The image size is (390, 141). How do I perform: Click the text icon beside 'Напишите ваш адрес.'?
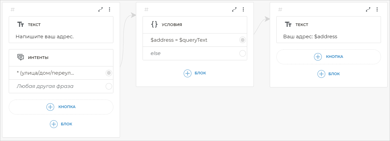(21, 25)
